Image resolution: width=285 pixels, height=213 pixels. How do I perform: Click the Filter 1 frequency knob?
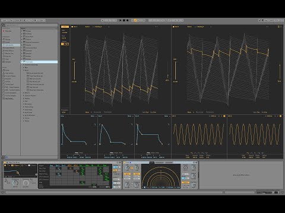click(15, 183)
